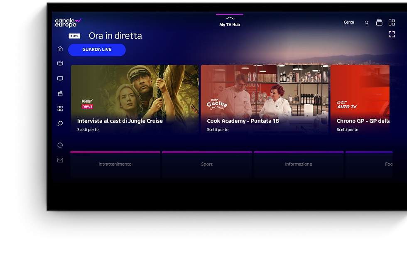Open the Home icon in the sidebar
The width and height of the screenshot is (407, 265).
(x=60, y=49)
